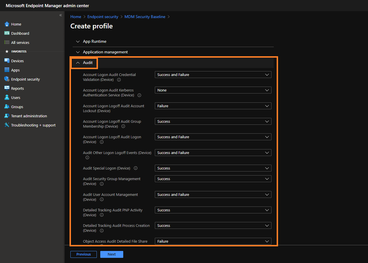Show info for Audit Security Group Management

click(x=101, y=184)
